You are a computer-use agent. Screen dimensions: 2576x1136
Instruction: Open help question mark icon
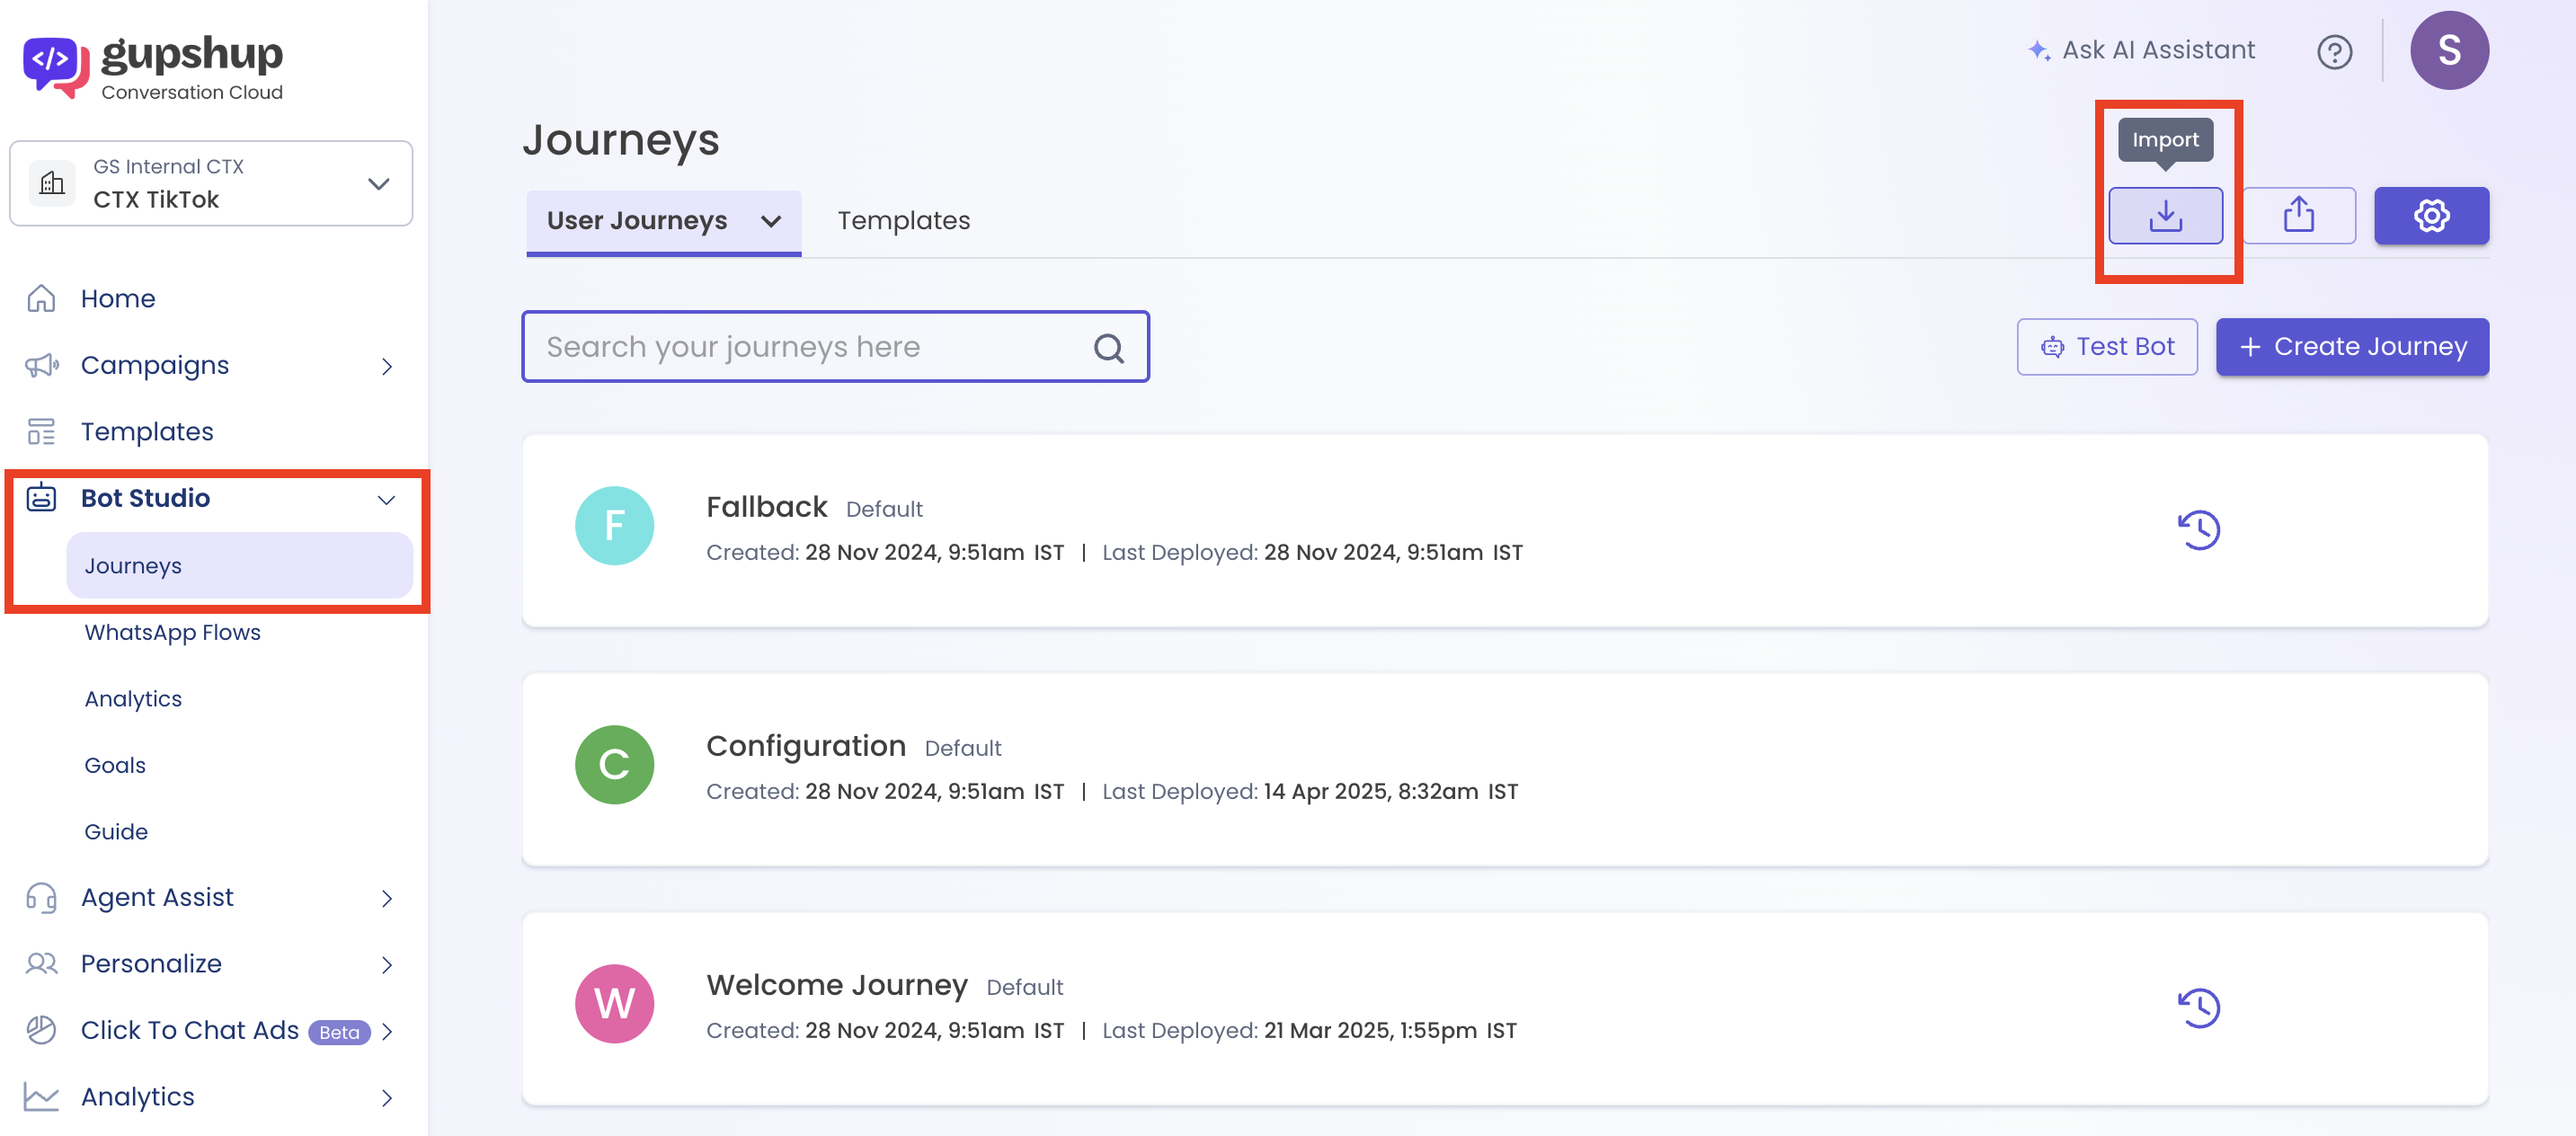(x=2334, y=51)
